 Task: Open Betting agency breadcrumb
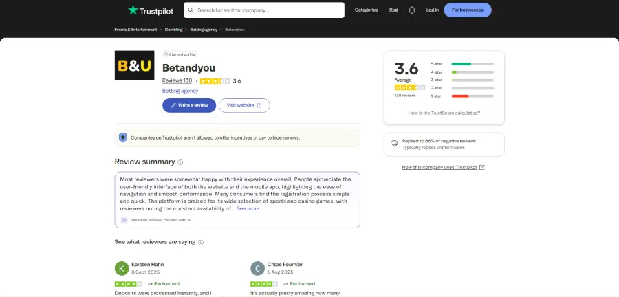click(x=204, y=30)
